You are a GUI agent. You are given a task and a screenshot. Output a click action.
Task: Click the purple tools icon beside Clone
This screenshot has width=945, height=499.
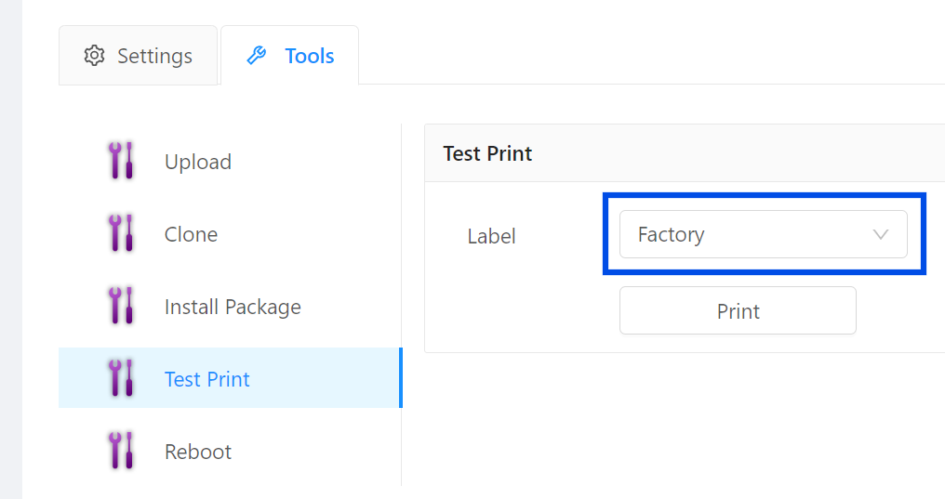(x=121, y=233)
